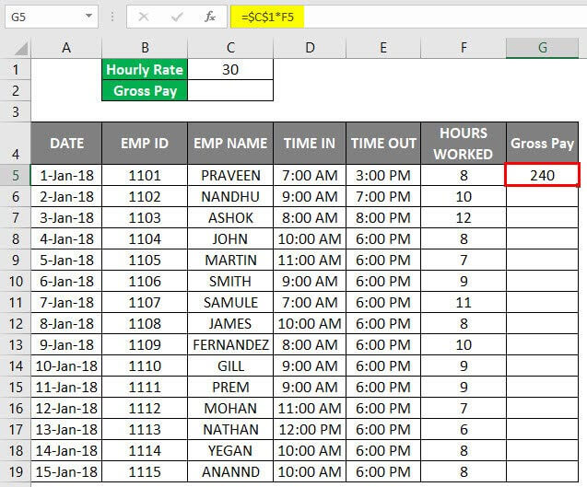Click the name cell SAMULE

pos(230,302)
